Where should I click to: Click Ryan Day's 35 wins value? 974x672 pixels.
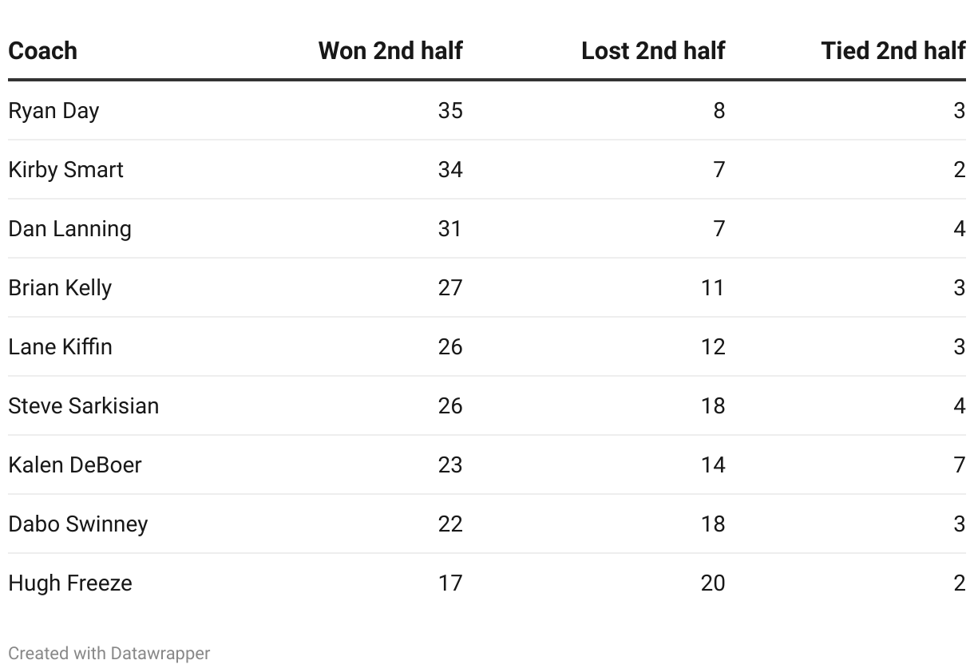pos(450,111)
